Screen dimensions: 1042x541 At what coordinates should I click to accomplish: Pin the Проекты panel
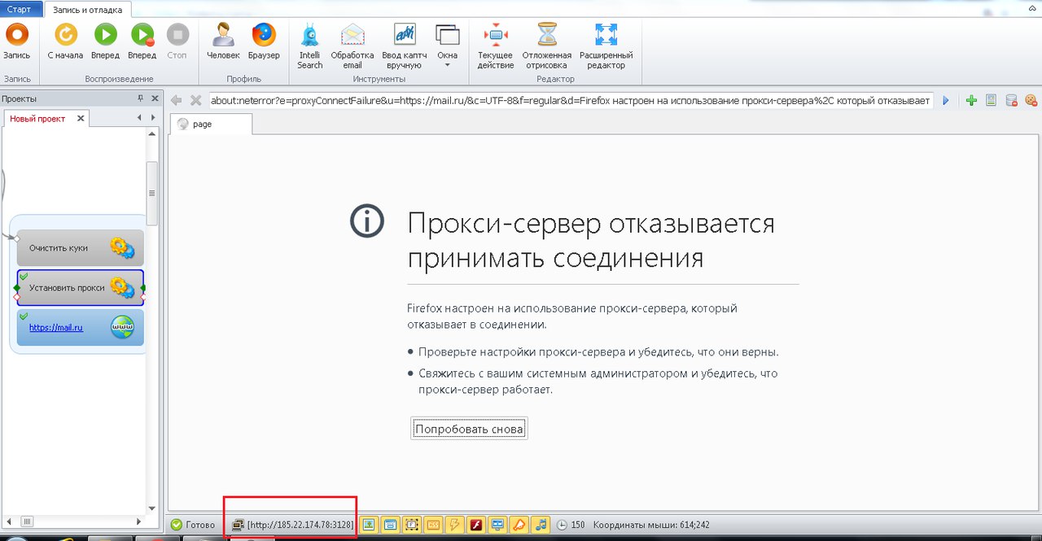140,98
